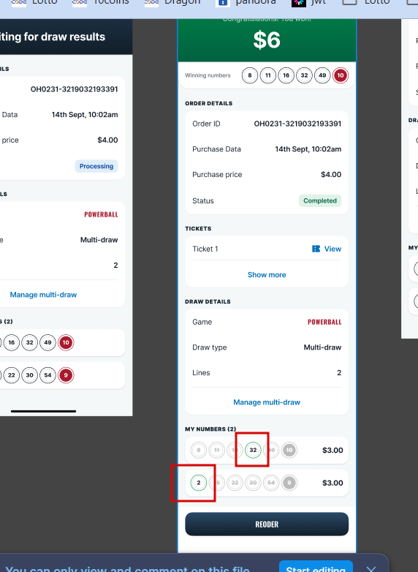Click winning number ball 11
This screenshot has height=572, width=418.
click(x=268, y=75)
